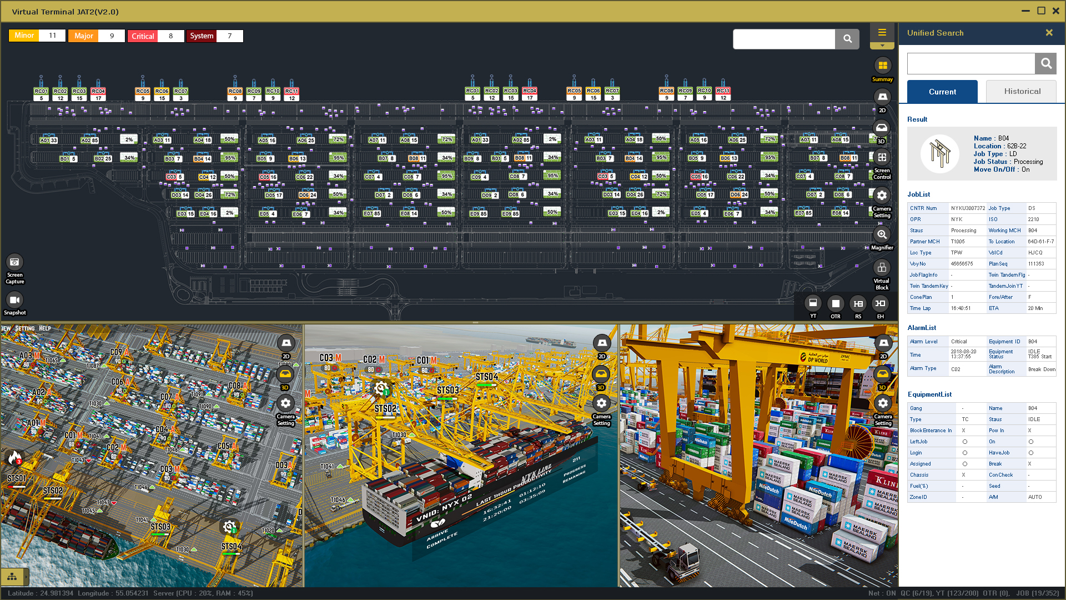The image size is (1066, 600).
Task: Open the Virtual Block tool
Action: (882, 268)
